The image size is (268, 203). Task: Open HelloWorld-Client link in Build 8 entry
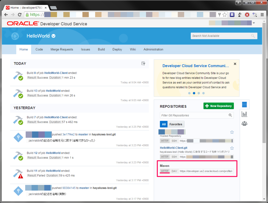(56, 73)
